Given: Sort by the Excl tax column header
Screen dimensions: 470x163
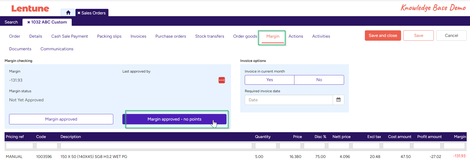Looking at the screenshot, I should point(374,137).
